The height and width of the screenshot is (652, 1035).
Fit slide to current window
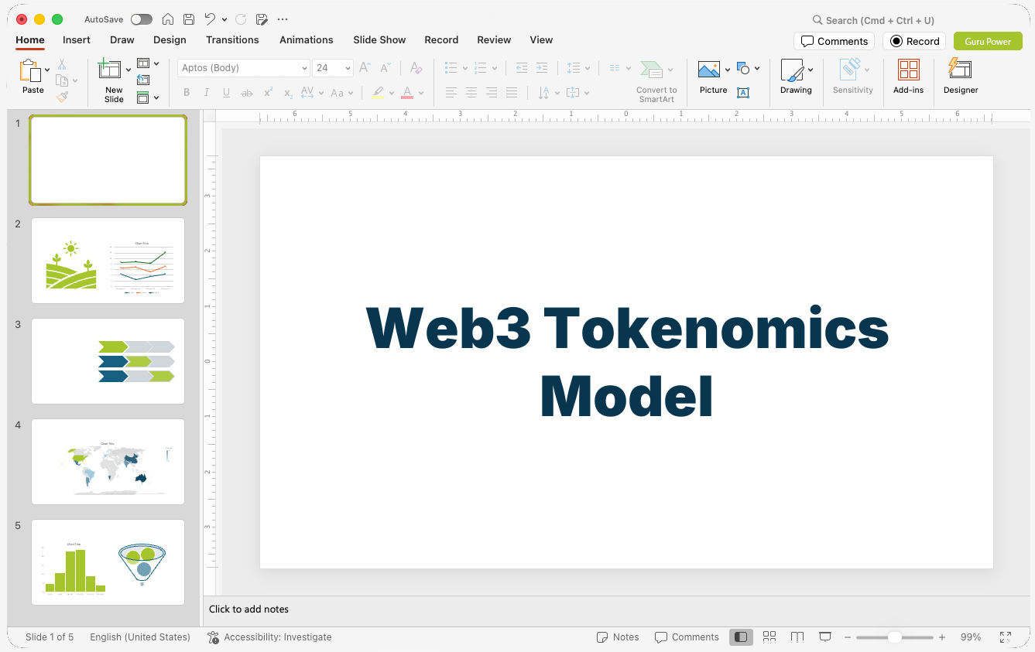1006,637
